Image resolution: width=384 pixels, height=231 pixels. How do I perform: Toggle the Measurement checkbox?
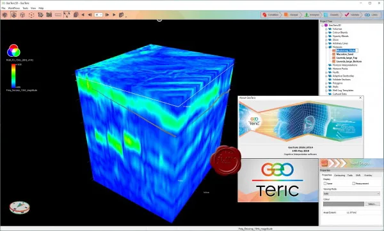[x=354, y=183]
